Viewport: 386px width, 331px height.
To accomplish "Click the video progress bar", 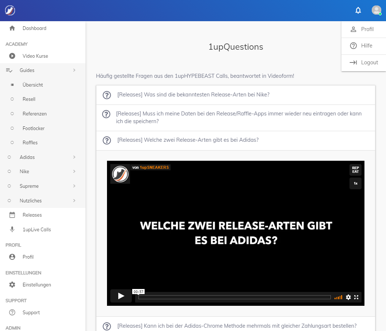I will [x=234, y=297].
